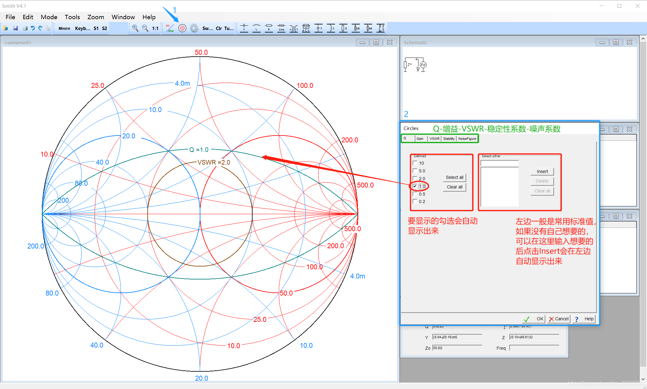
Task: Confirm with the OK button
Action: [534, 319]
